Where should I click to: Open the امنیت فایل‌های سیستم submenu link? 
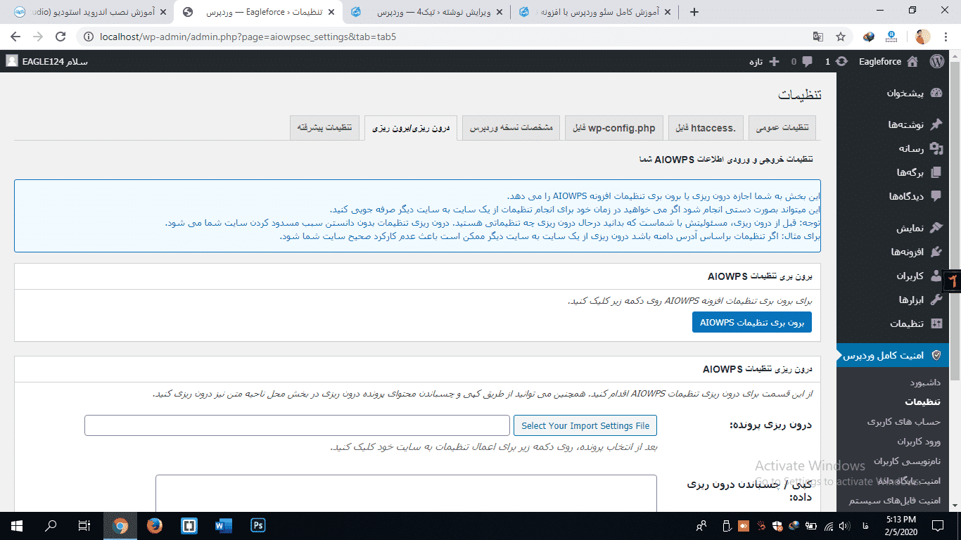point(895,501)
